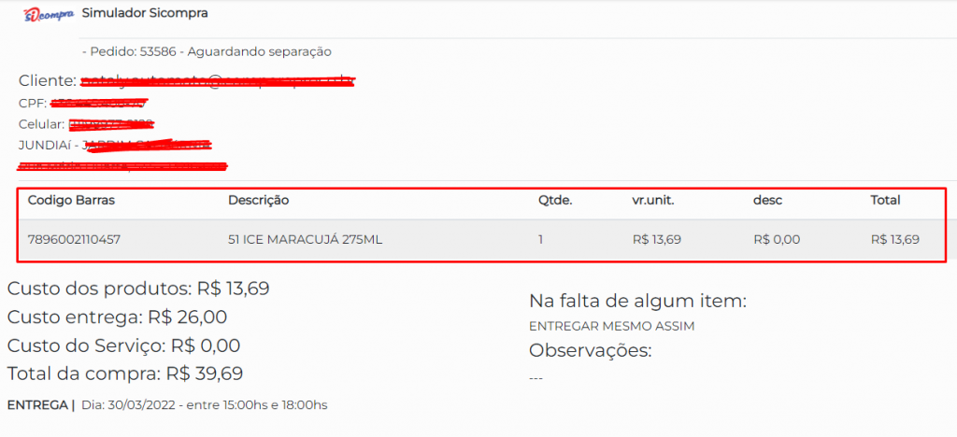Select the Pedido 53586 status line
The height and width of the screenshot is (437, 957).
coord(207,51)
